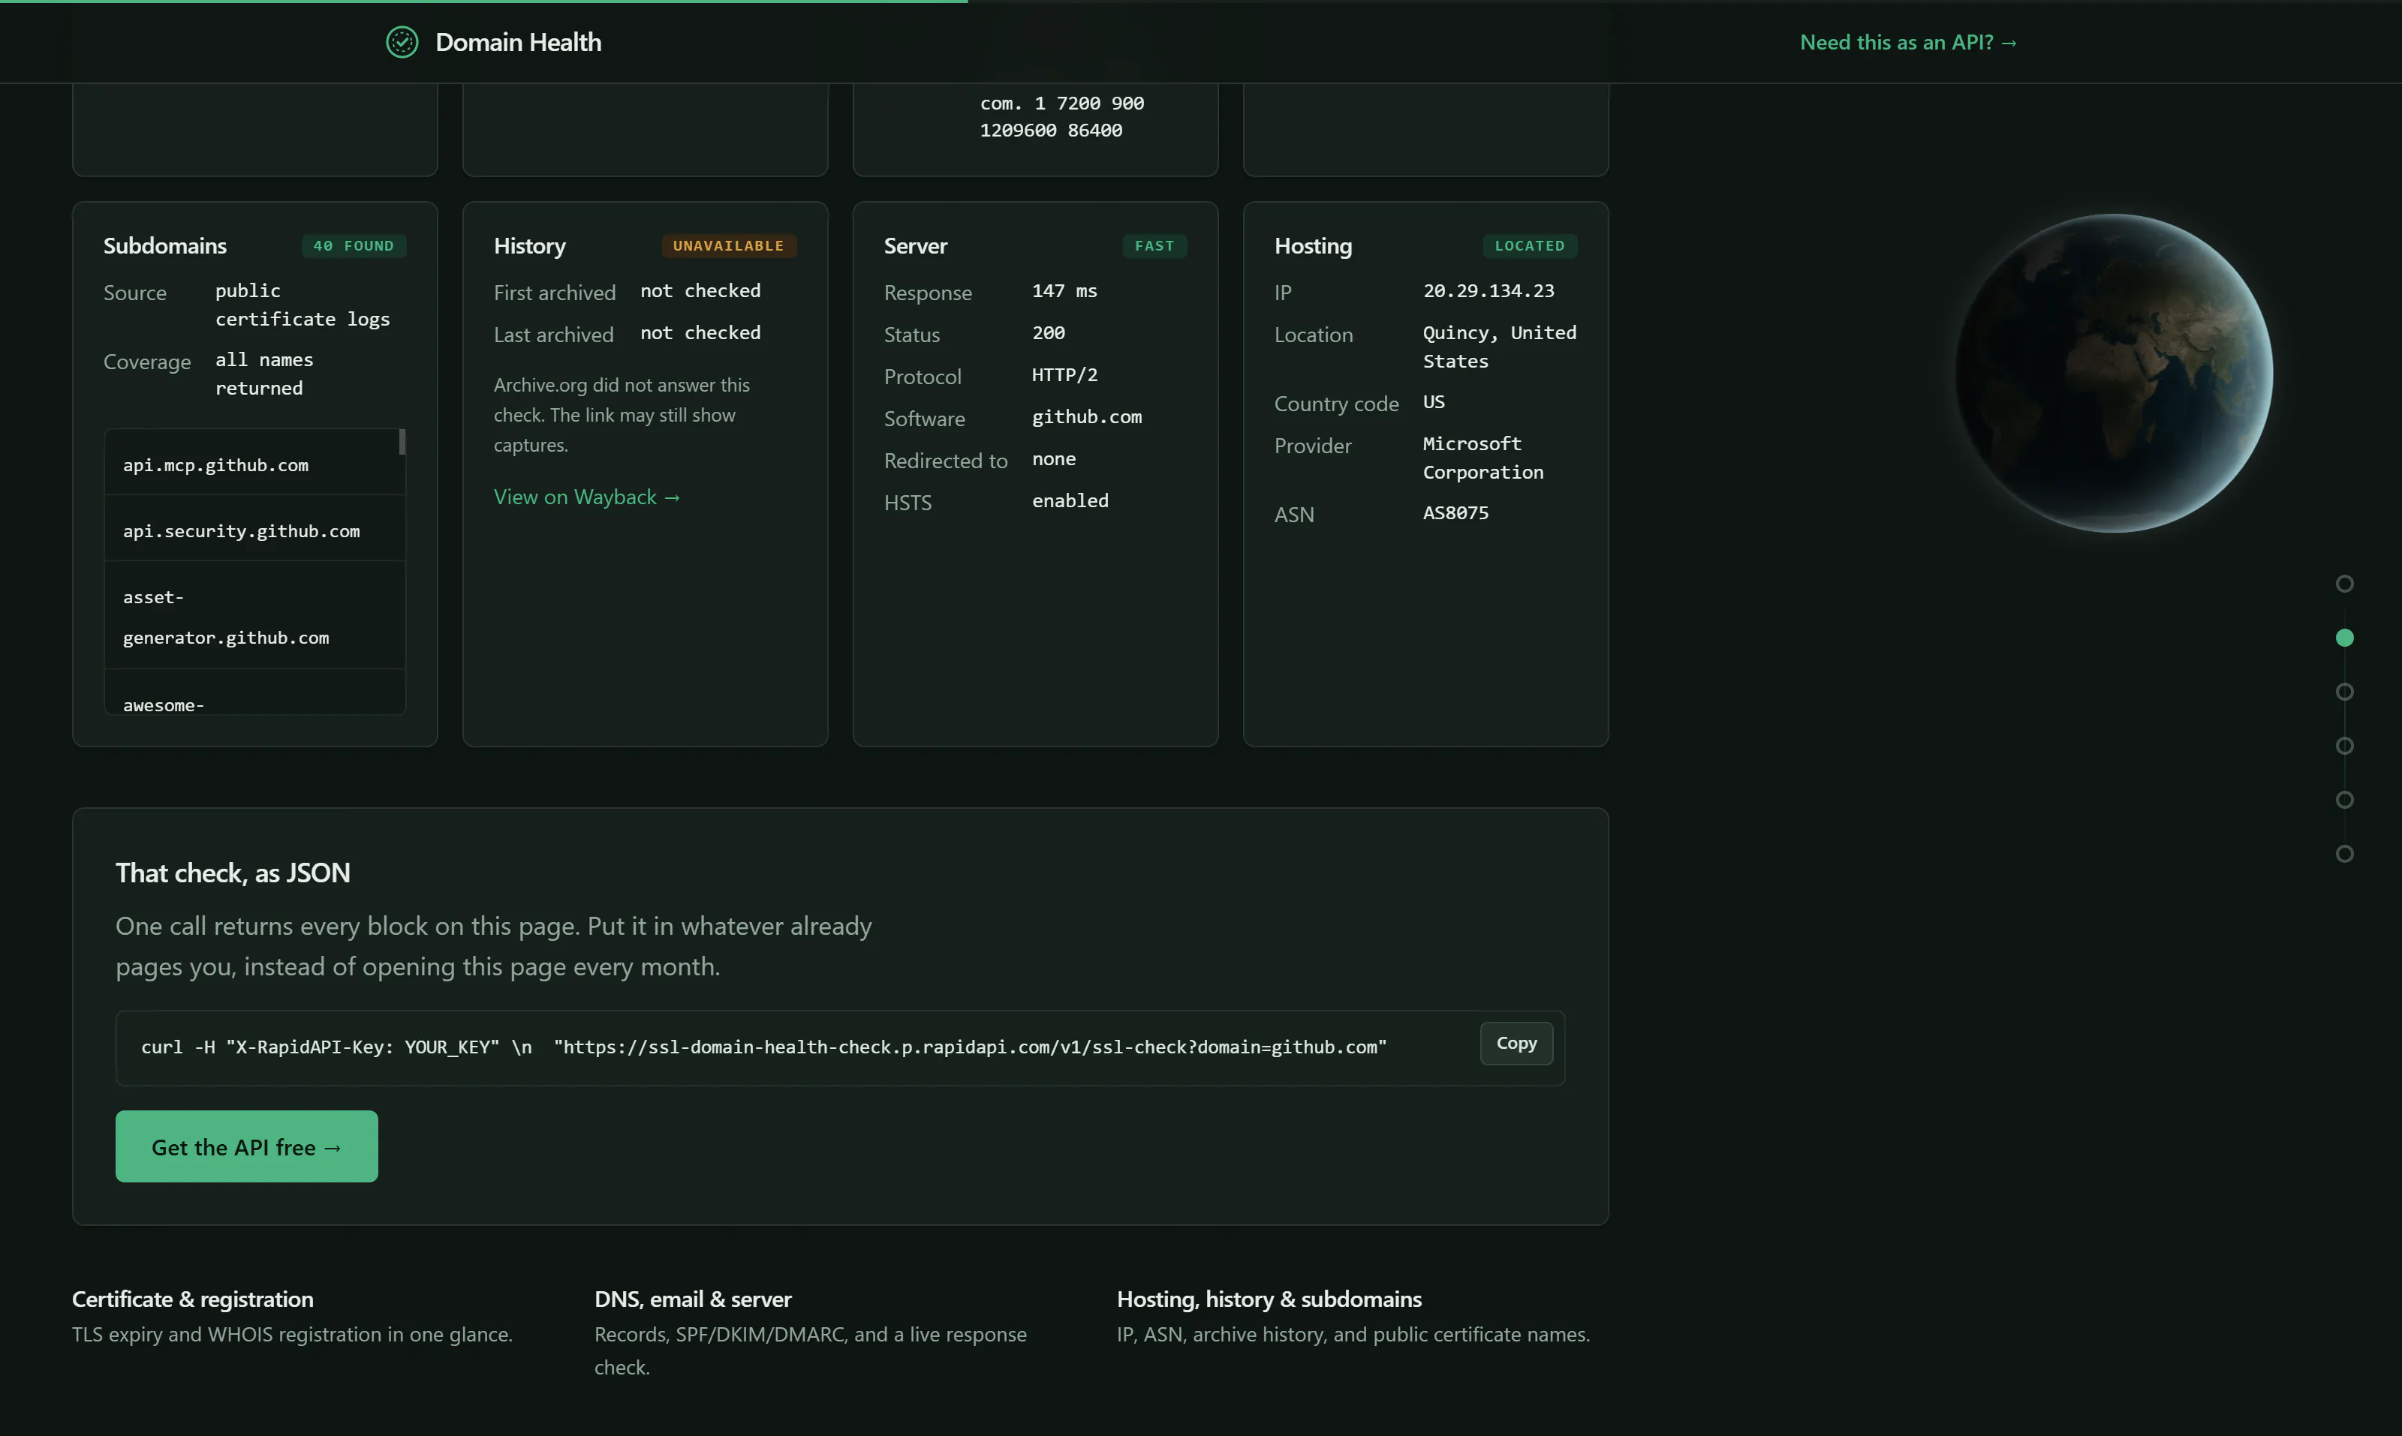
Task: Click the 'UNAVAILABLE' history badge
Action: (x=728, y=246)
